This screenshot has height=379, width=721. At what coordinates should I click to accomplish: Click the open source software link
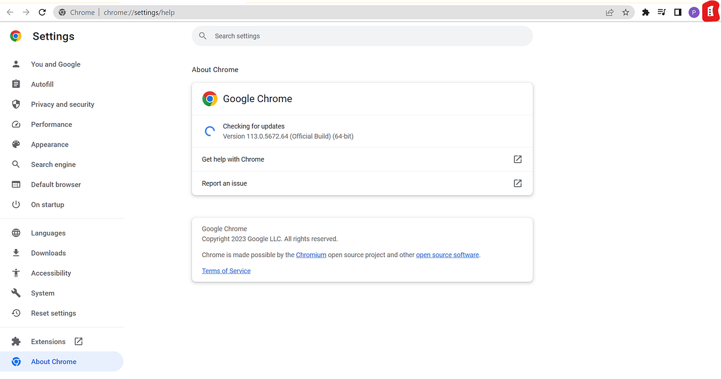tap(447, 255)
